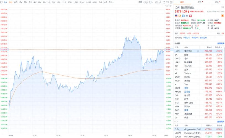Image resolution: width=225 pixels, height=138 pixels.
Task: Toggle the right sidebar panel visibility
Action: click(x=171, y=2)
